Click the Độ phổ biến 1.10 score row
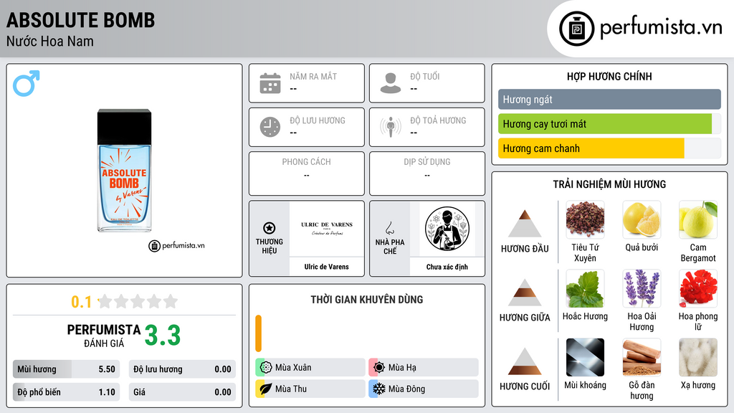 [66, 392]
